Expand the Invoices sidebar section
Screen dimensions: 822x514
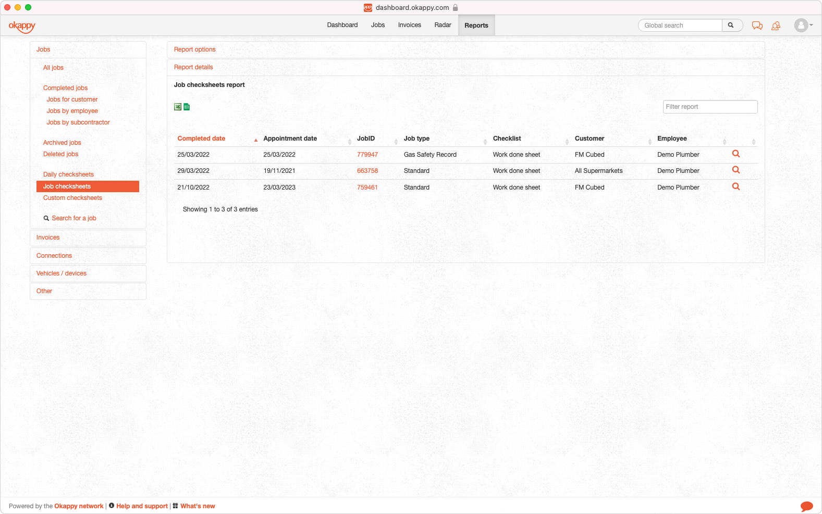[x=88, y=237]
